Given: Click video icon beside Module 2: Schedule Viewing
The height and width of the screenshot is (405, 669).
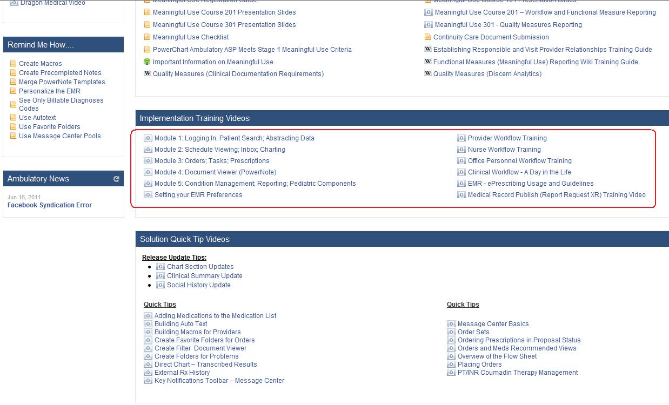Looking at the screenshot, I should (x=148, y=150).
